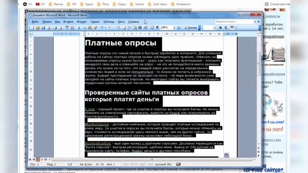Open the Вставка menu
Image resolution: width=308 pixels, height=173 pixels.
[x=68, y=22]
